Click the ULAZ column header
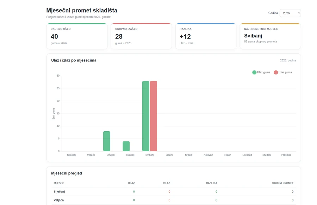The image size is (317, 205). point(131,183)
